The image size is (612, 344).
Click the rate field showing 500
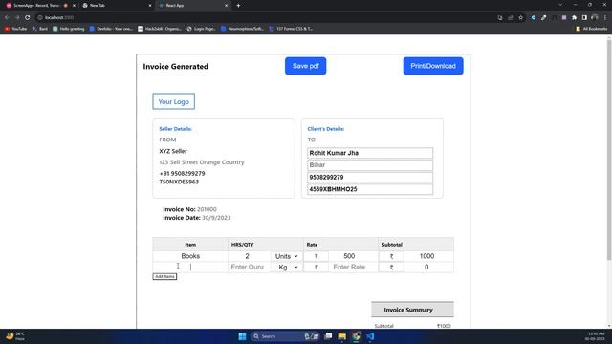[x=349, y=256]
